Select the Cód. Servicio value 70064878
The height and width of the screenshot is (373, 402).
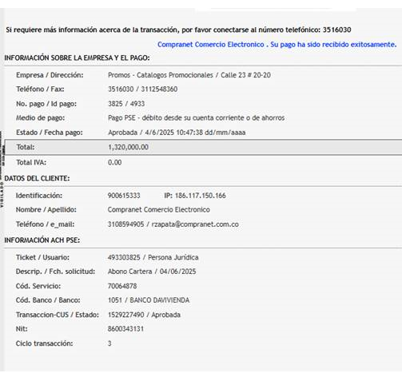pos(122,286)
